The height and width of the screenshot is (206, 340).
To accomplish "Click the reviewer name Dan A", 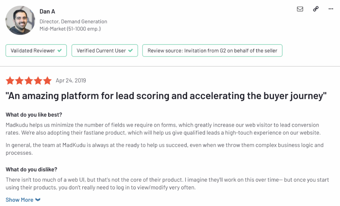I will (47, 11).
